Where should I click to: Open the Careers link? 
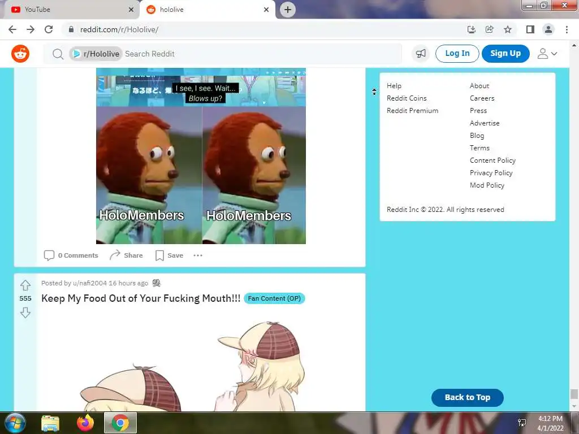pos(482,98)
